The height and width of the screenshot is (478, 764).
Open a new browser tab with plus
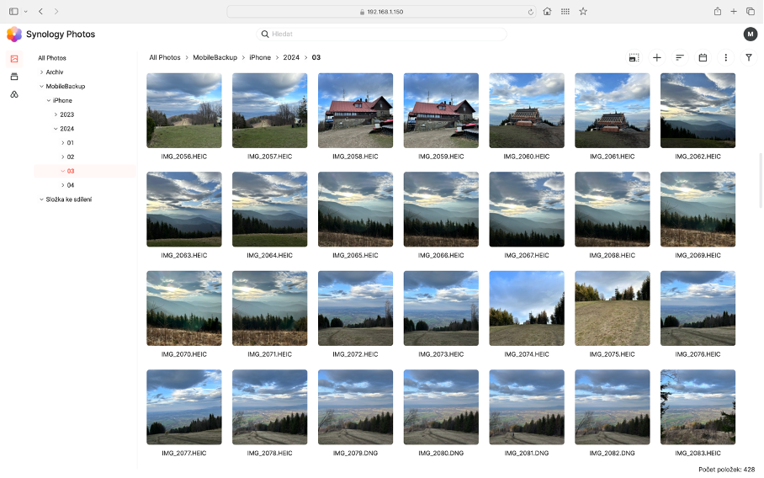pyautogui.click(x=734, y=11)
